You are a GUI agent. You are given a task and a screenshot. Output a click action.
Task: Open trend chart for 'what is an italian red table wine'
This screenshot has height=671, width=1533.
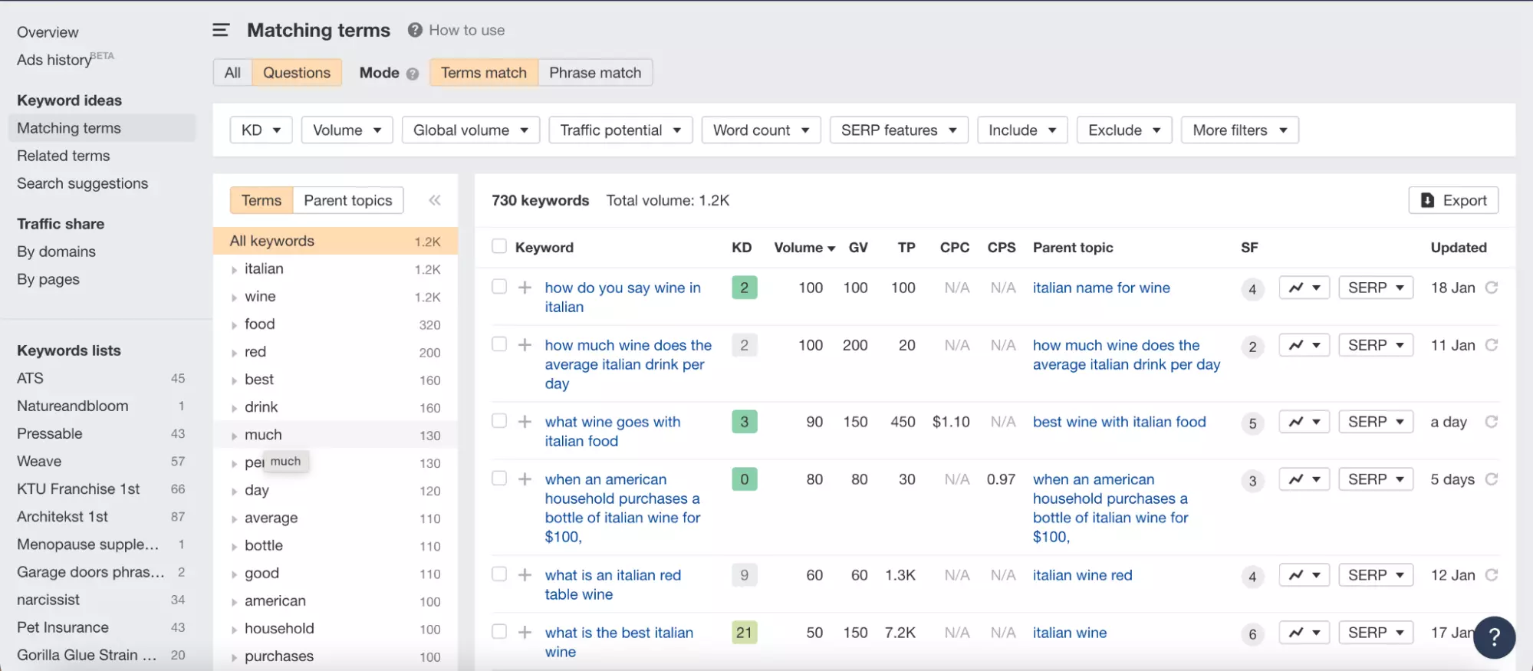pos(1304,575)
